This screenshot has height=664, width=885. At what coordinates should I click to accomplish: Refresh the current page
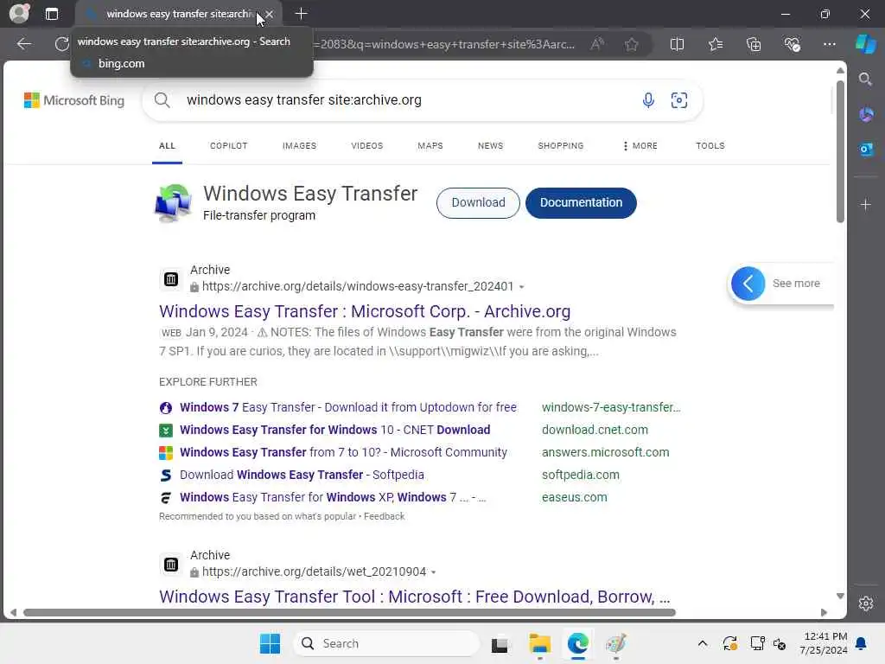61,44
